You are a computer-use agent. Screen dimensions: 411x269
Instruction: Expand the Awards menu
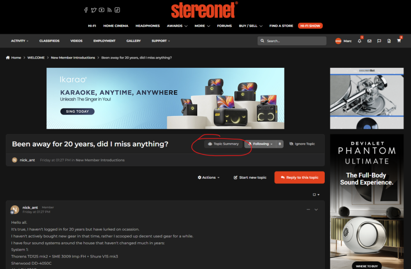click(177, 26)
